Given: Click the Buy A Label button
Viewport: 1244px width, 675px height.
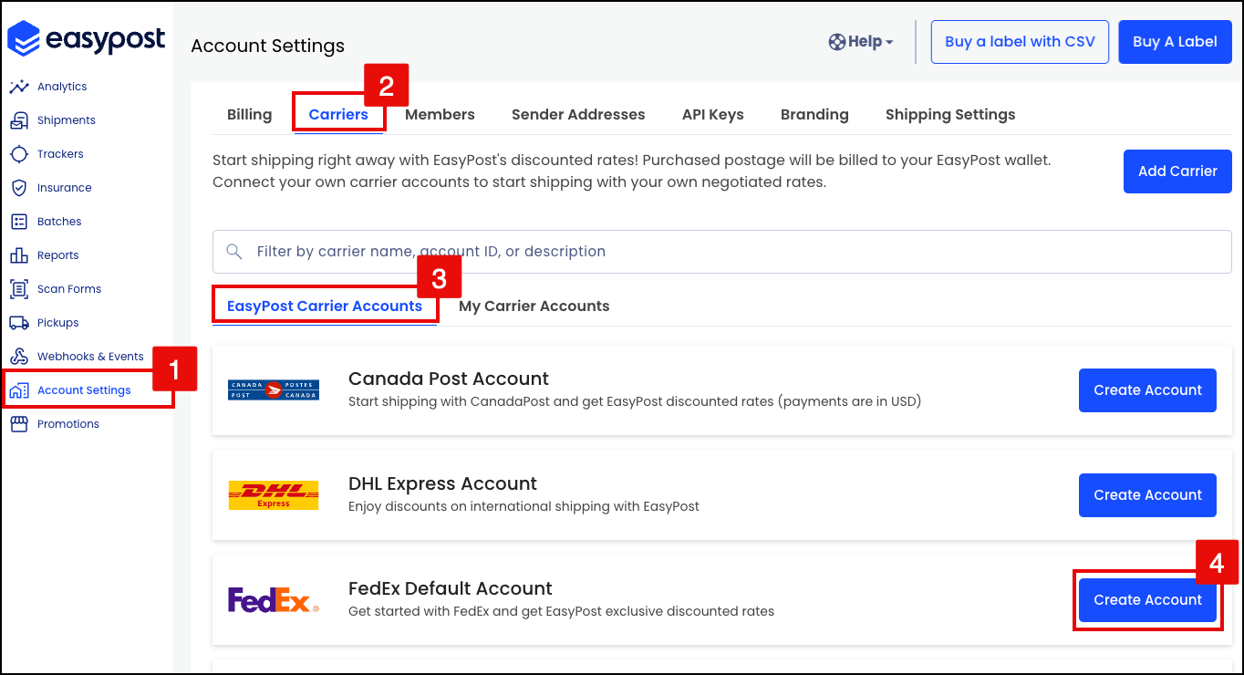Looking at the screenshot, I should tap(1175, 42).
